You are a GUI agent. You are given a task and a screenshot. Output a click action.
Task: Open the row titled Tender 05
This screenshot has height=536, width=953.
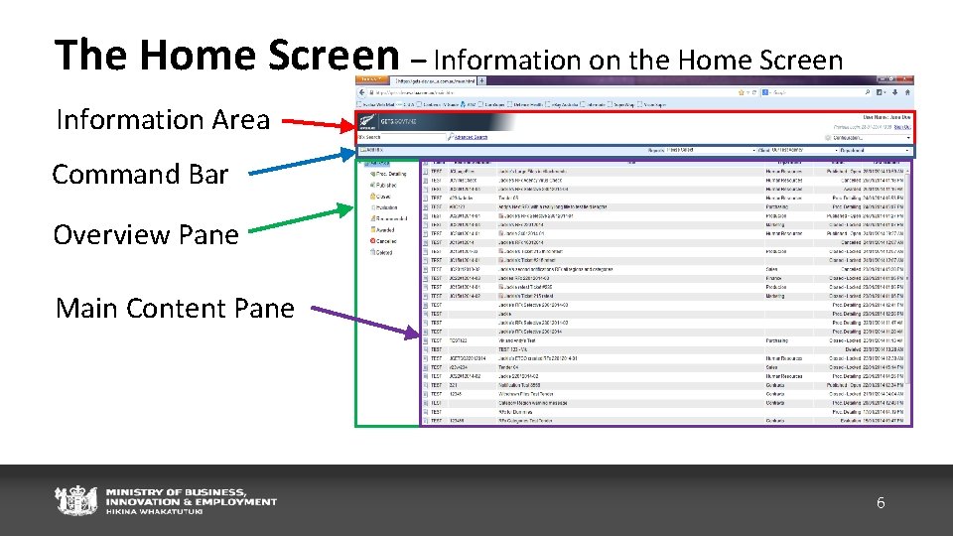pos(508,199)
